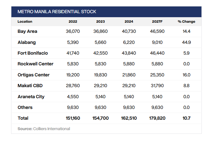Image resolution: width=215 pixels, height=143 pixels.
Task: Select the 2024 column header
Action: 129,21
